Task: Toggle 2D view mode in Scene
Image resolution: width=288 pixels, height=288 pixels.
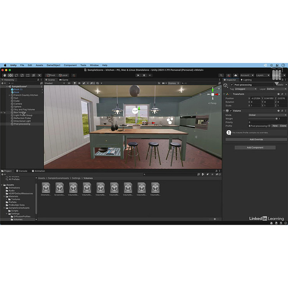Action: (69, 83)
